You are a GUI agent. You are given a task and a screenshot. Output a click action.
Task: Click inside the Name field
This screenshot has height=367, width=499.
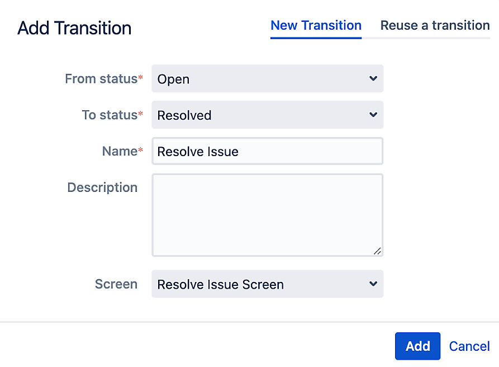click(x=267, y=151)
